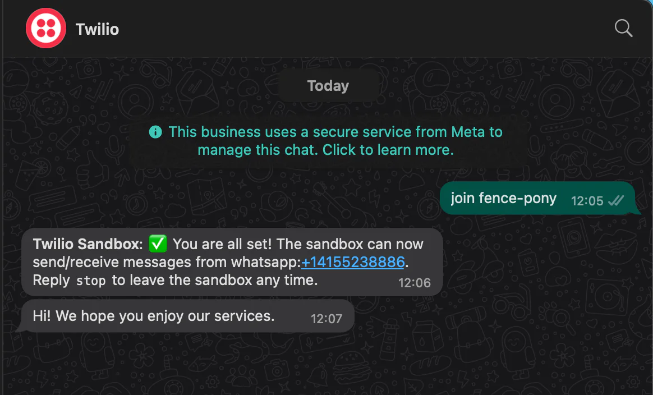Click the 12:06 timestamp on sandbox message

click(415, 283)
